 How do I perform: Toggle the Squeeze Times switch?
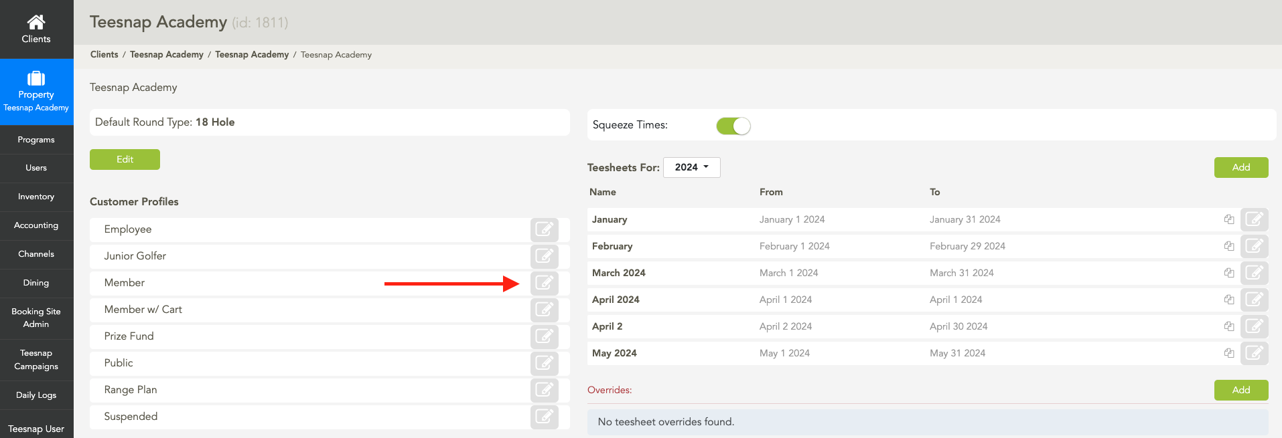click(733, 126)
